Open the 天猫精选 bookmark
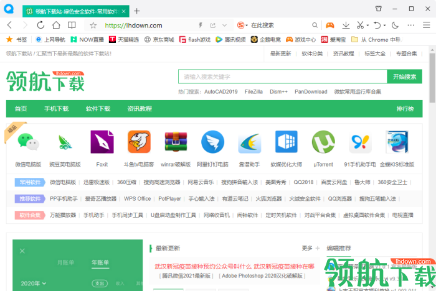This screenshot has width=436, height=291. click(124, 40)
